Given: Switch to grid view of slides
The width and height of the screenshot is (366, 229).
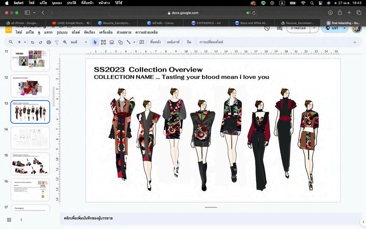Looking at the screenshot, I should pos(9,220).
